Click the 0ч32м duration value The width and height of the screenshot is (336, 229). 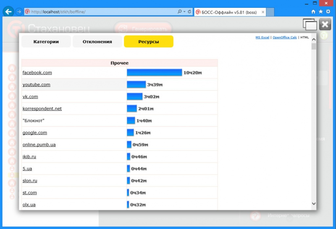click(138, 204)
